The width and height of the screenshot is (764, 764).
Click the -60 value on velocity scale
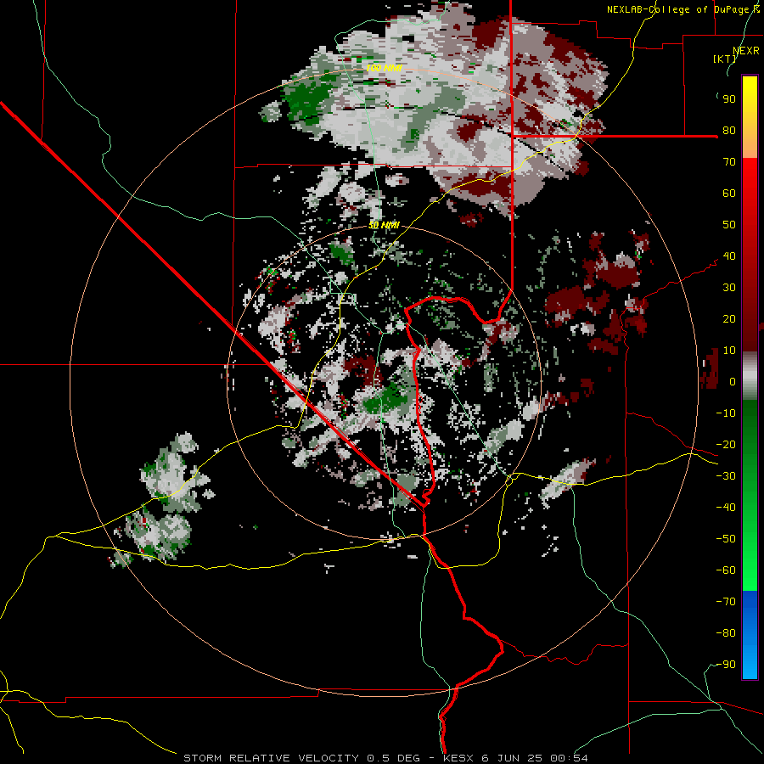click(726, 570)
